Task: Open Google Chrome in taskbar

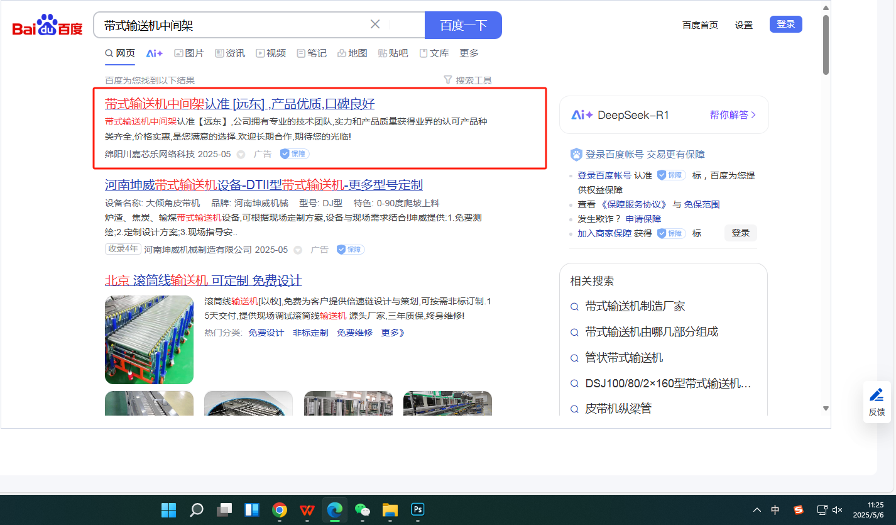Action: (x=280, y=509)
